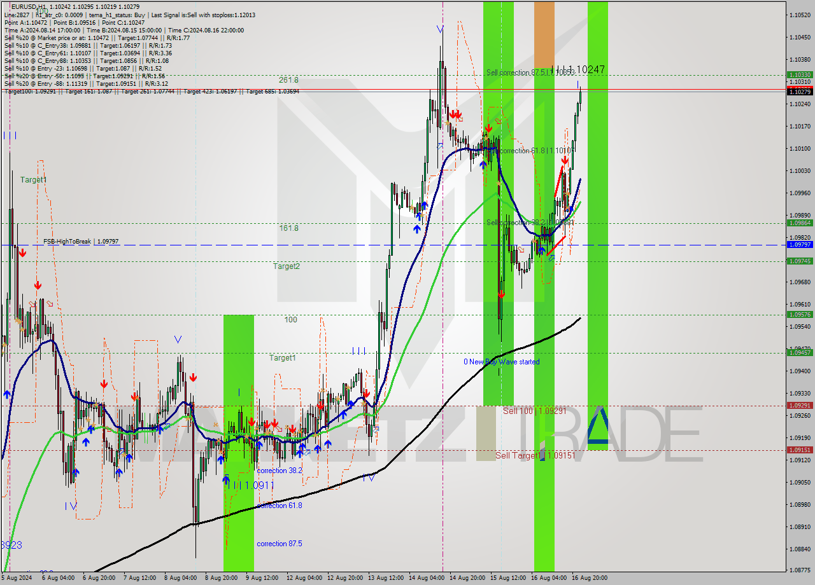Click the 1.10170 price scale value

pyautogui.click(x=800, y=126)
